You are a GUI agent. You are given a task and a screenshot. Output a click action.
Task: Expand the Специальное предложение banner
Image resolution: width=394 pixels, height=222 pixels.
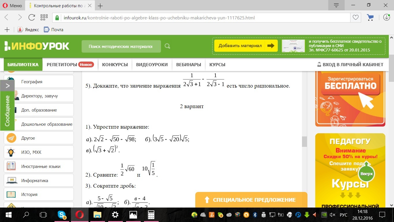[251, 200]
